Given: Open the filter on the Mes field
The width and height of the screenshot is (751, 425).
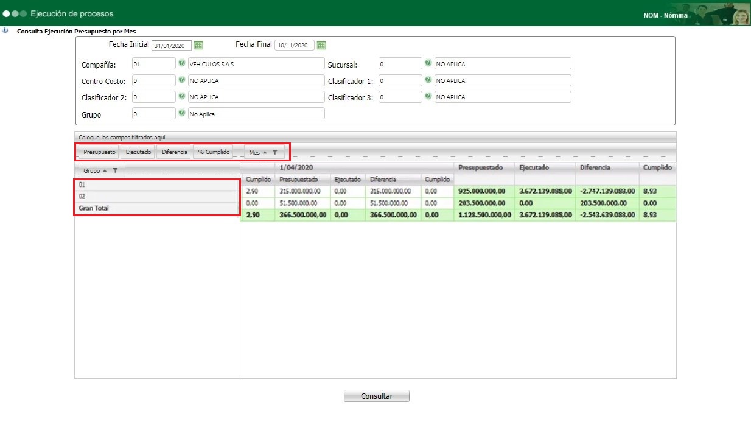Looking at the screenshot, I should coord(274,152).
